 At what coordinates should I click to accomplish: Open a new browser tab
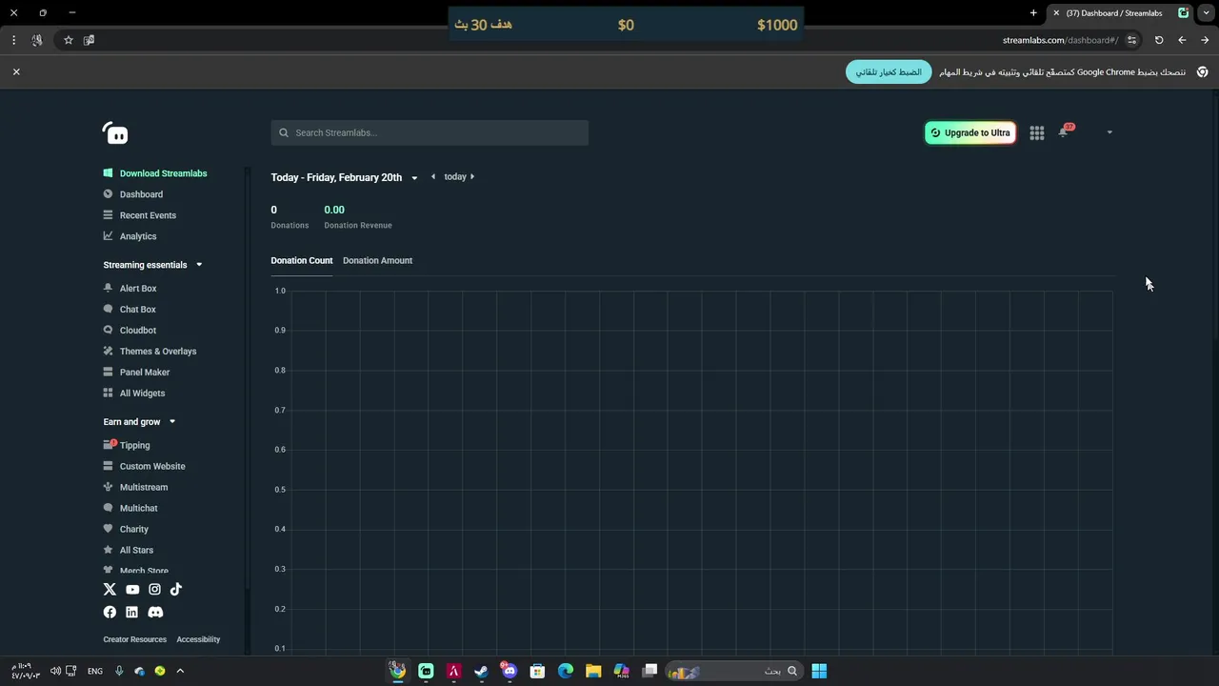[x=1033, y=13]
